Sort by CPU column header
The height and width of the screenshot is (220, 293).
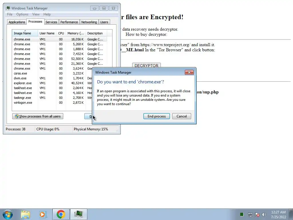coord(61,33)
